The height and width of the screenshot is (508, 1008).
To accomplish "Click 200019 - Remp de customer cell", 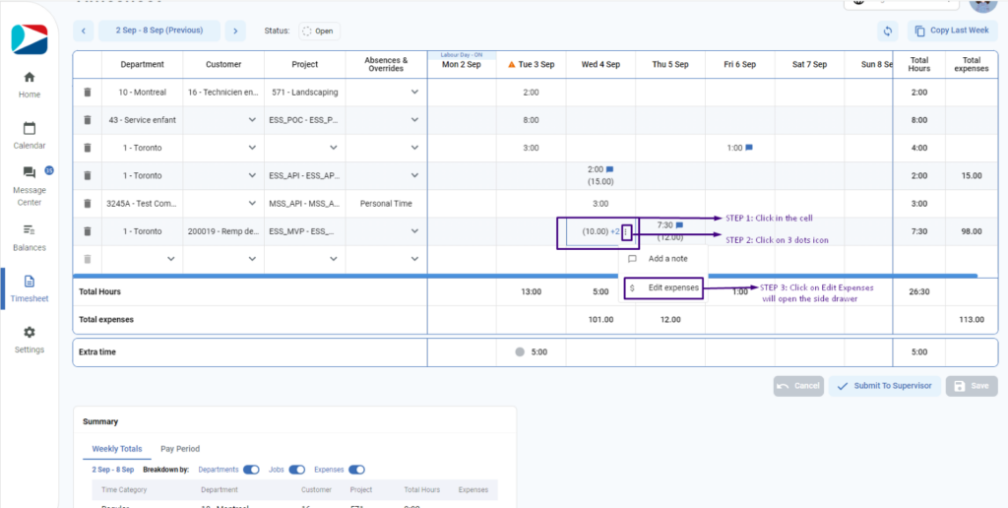I will click(x=223, y=231).
